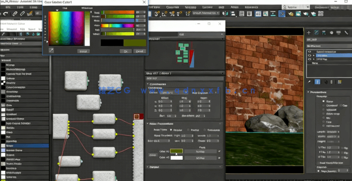Toggle eye icon of third stack modifier

(309, 59)
